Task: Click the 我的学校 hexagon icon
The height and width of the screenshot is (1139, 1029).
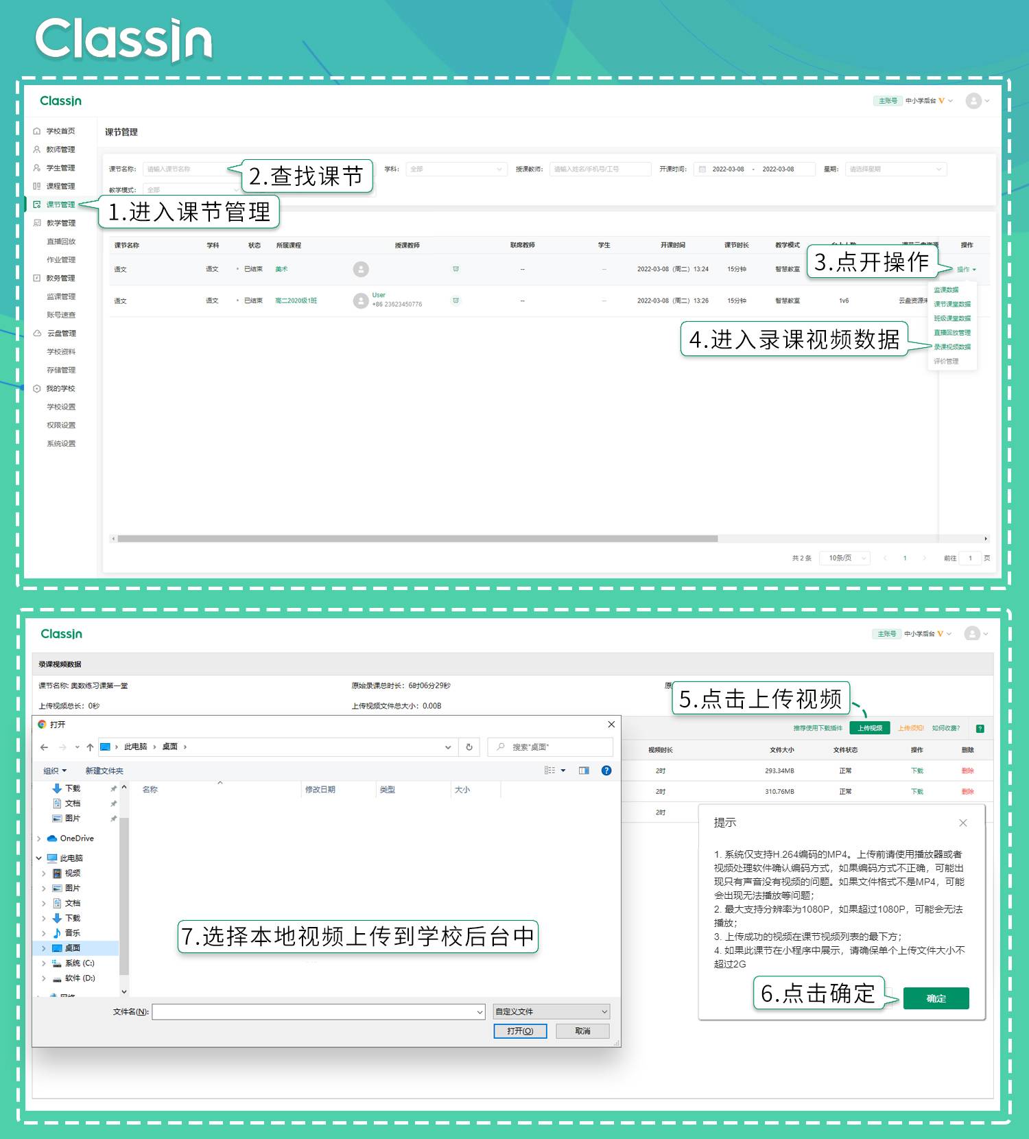Action: pyautogui.click(x=37, y=388)
